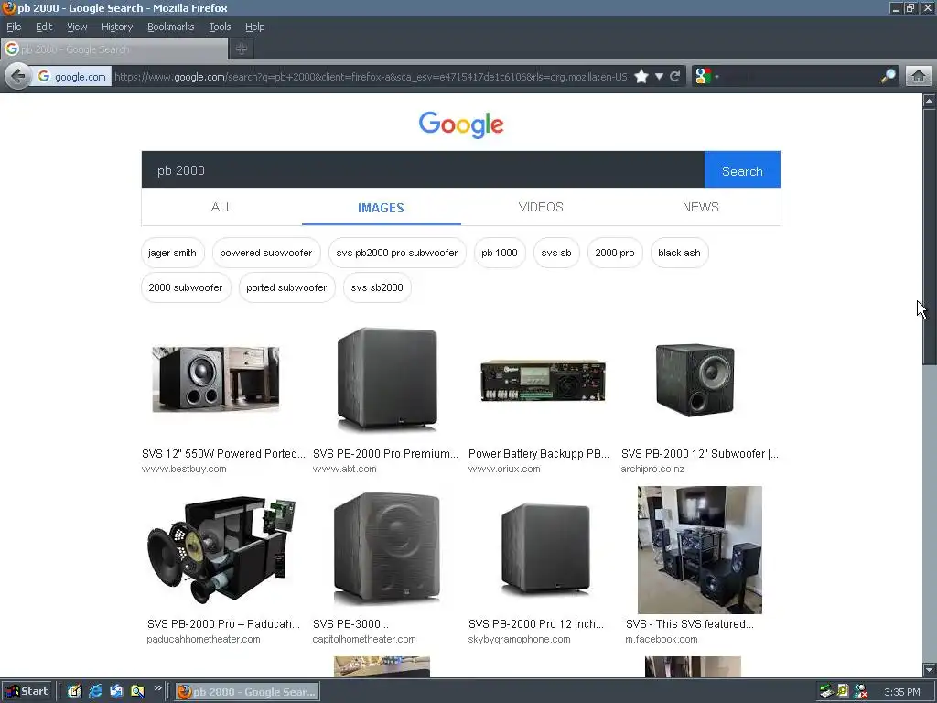Screen dimensions: 937x703
Task: Click the Firefox taskbar window button
Action: pos(247,692)
